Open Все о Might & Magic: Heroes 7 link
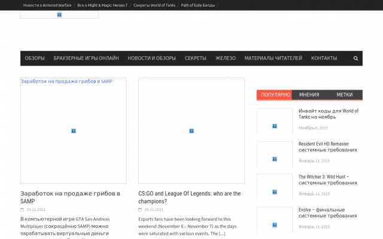383x239 pixels. [102, 5]
